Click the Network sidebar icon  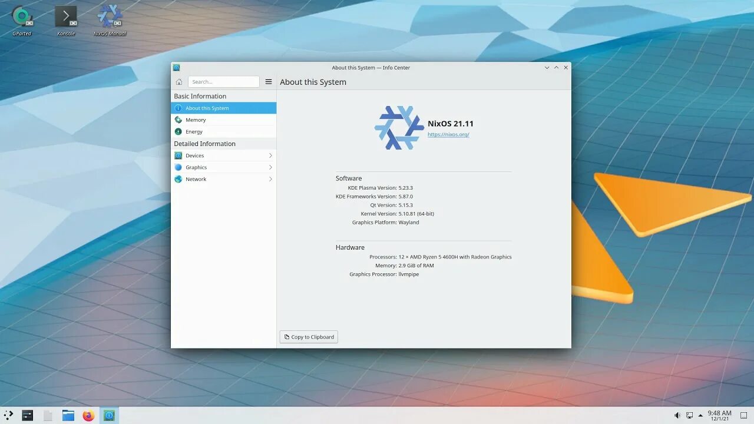coord(178,179)
